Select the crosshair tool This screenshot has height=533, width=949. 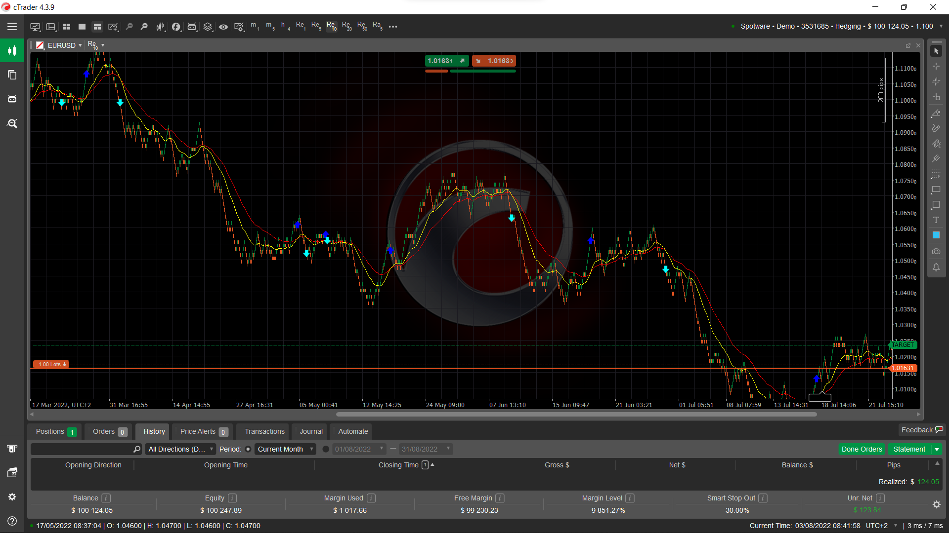(936, 66)
